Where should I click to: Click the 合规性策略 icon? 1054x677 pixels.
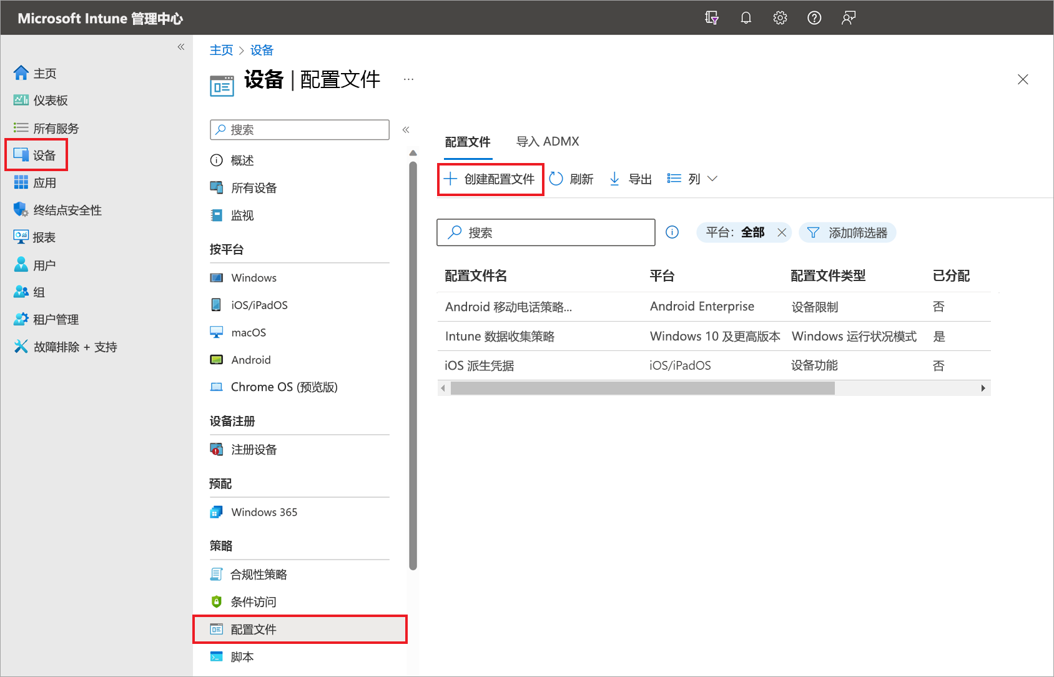[x=217, y=574]
